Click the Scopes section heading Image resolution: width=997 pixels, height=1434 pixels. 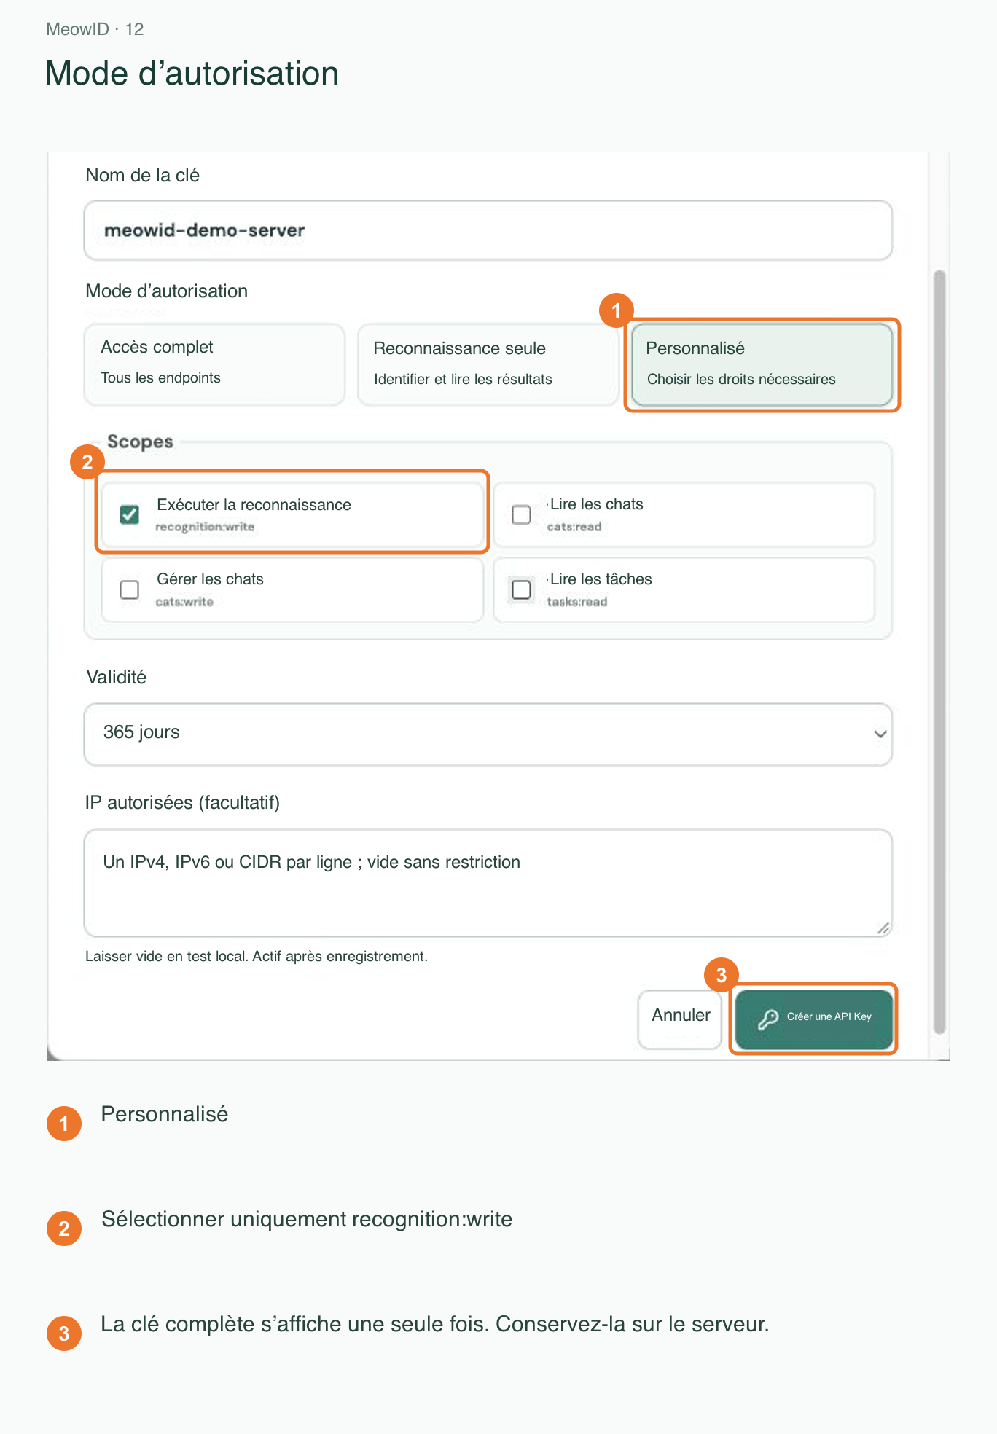coord(140,442)
